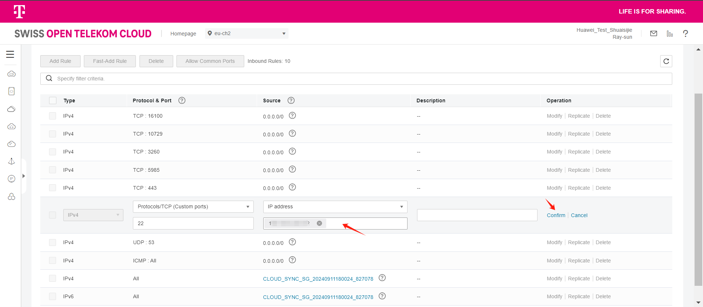Open security group link in IPv4 All row
The height and width of the screenshot is (307, 703).
click(318, 279)
